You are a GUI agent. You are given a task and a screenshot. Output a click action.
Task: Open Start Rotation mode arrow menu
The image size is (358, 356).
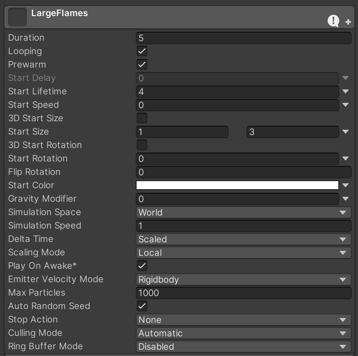tap(346, 159)
